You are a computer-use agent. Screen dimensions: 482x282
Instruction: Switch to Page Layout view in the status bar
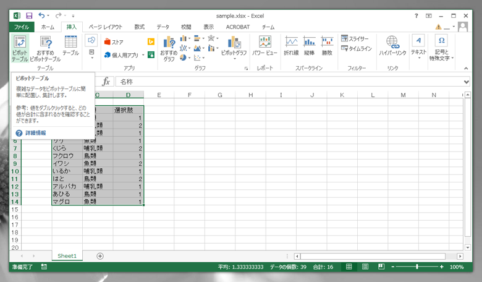pyautogui.click(x=365, y=267)
